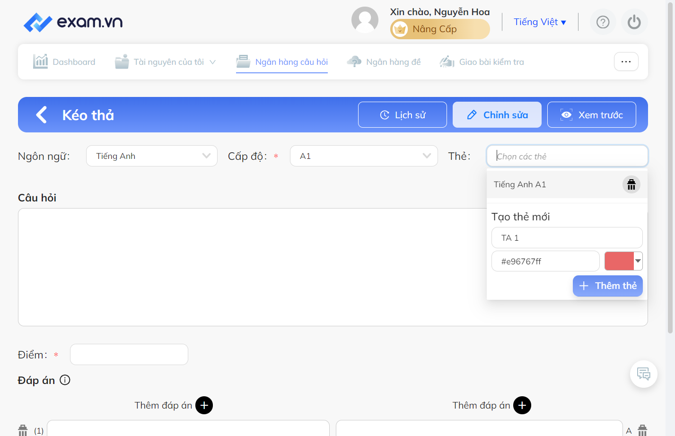
Task: Add answer with right Thêm đáp án plus
Action: (522, 405)
